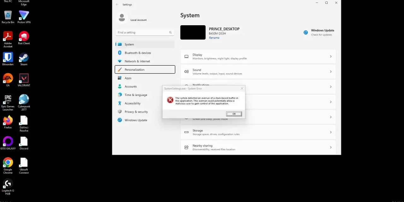The image size is (404, 202).
Task: Click the Nearby sharing share icon
Action: [186, 147]
